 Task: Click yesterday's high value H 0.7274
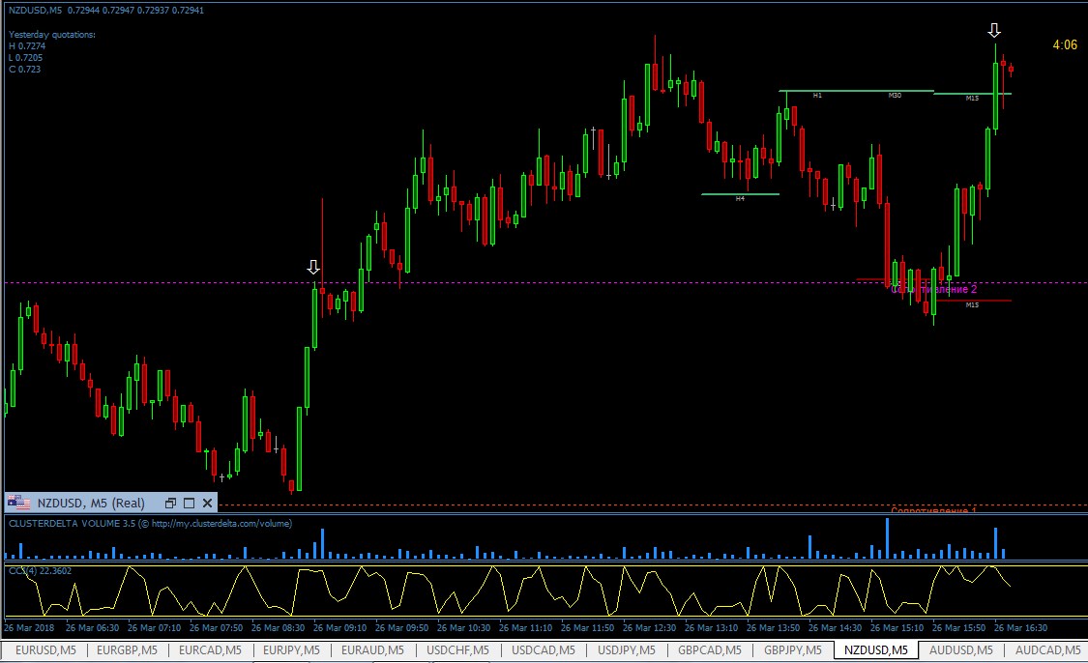pos(27,45)
